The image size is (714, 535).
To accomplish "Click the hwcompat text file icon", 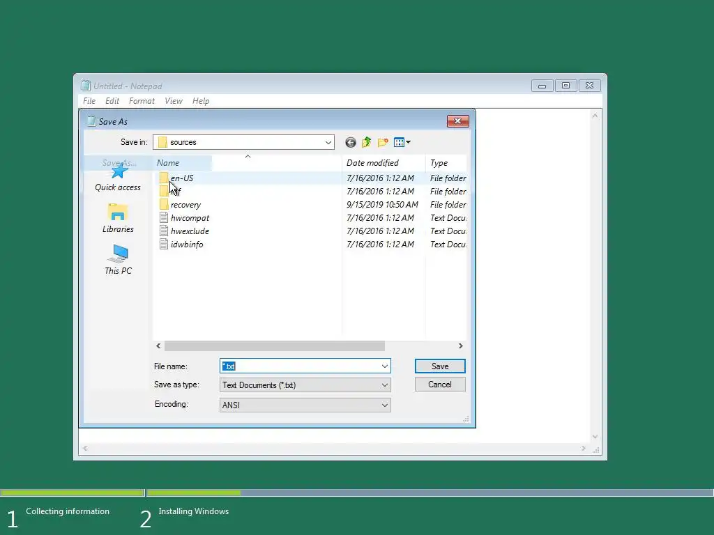I will coord(164,218).
